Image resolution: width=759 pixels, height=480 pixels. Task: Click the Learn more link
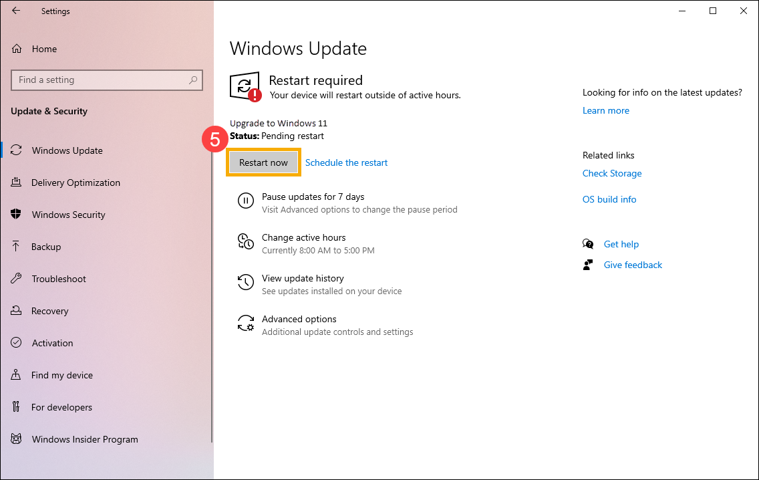point(605,110)
